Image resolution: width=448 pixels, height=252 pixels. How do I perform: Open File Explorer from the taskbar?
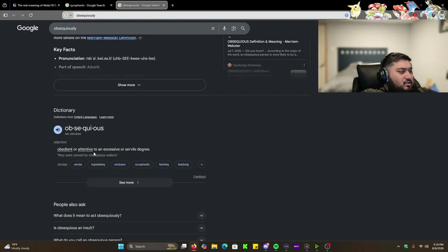point(214,246)
